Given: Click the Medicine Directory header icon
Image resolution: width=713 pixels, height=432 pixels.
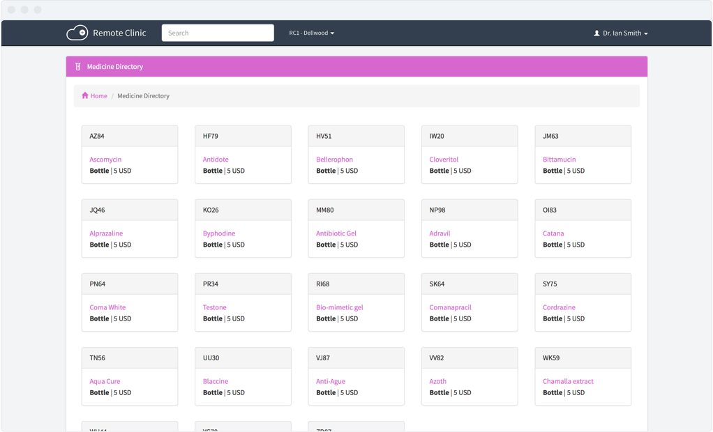Looking at the screenshot, I should tap(78, 67).
